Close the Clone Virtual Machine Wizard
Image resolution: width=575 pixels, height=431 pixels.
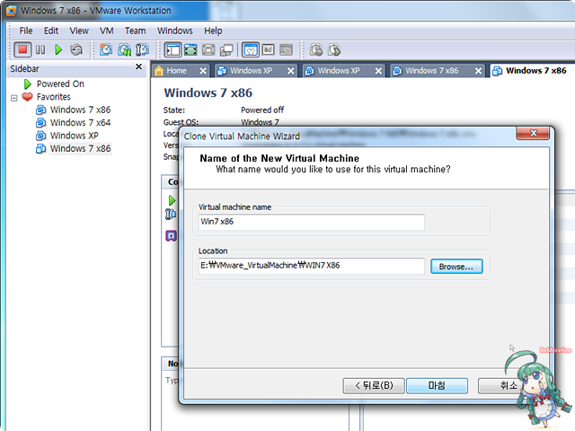[533, 134]
